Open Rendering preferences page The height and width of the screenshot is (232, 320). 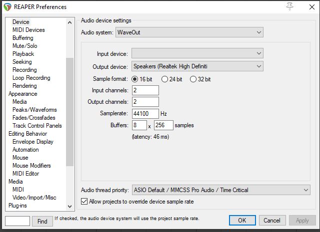click(24, 85)
